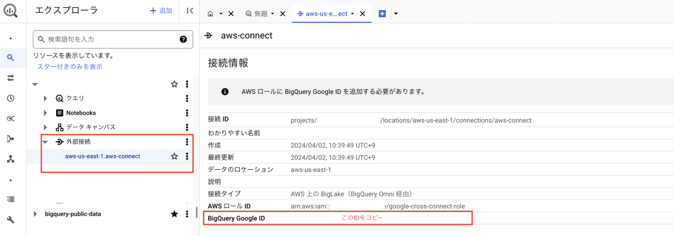Image resolution: width=674 pixels, height=236 pixels.
Task: Select 外部接続 label in the tree
Action: click(79, 142)
